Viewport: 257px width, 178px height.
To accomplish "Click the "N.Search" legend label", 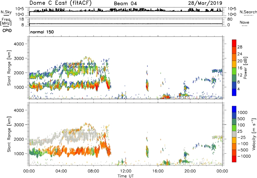I will pyautogui.click(x=248, y=12).
